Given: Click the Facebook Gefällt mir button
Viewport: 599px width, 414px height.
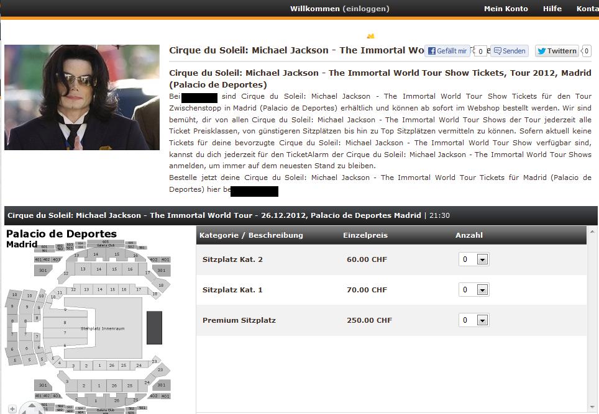Looking at the screenshot, I should coord(447,51).
